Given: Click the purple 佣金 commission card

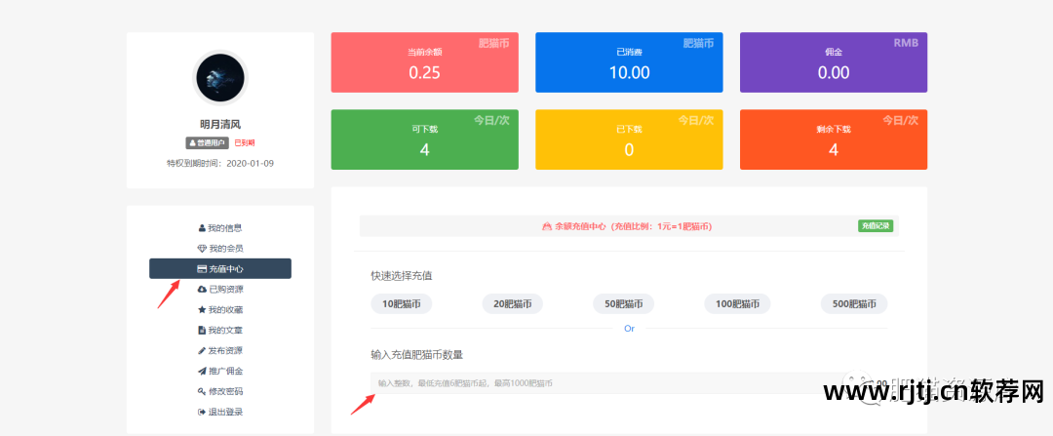Looking at the screenshot, I should 834,62.
